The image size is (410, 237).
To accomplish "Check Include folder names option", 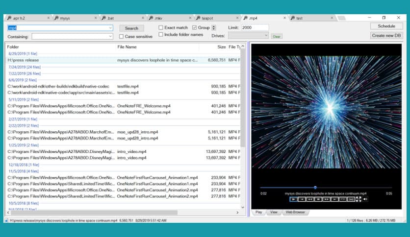I will [x=161, y=35].
